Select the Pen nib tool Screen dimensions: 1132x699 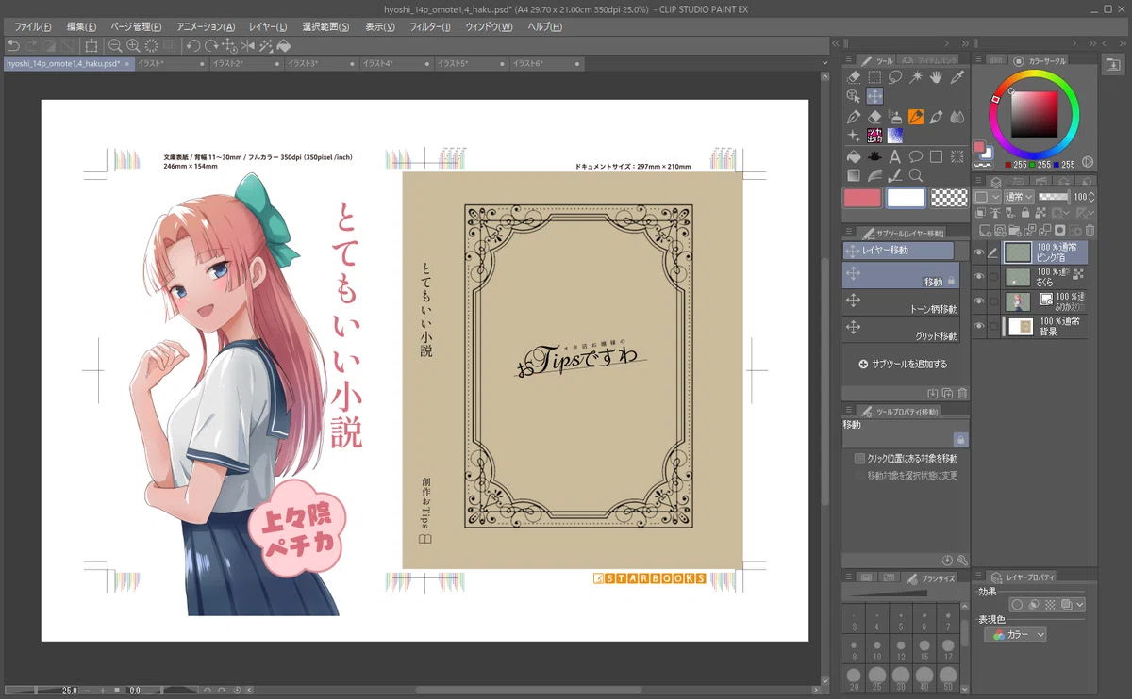[x=854, y=117]
